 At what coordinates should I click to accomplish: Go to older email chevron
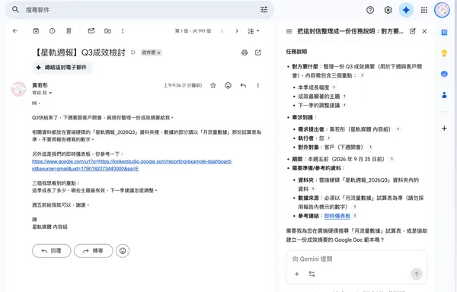pos(237,31)
